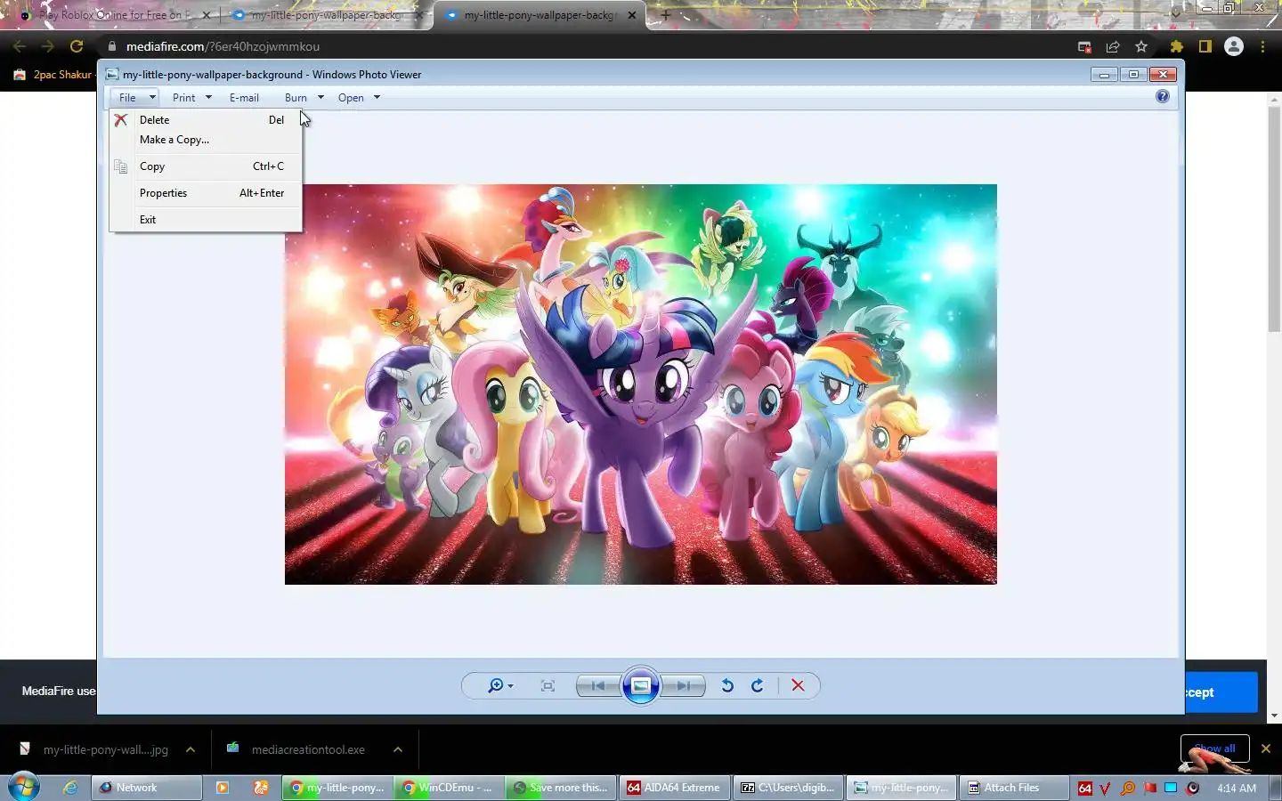Go to previous image in Photo Viewer
Image resolution: width=1282 pixels, height=801 pixels.
tap(598, 685)
